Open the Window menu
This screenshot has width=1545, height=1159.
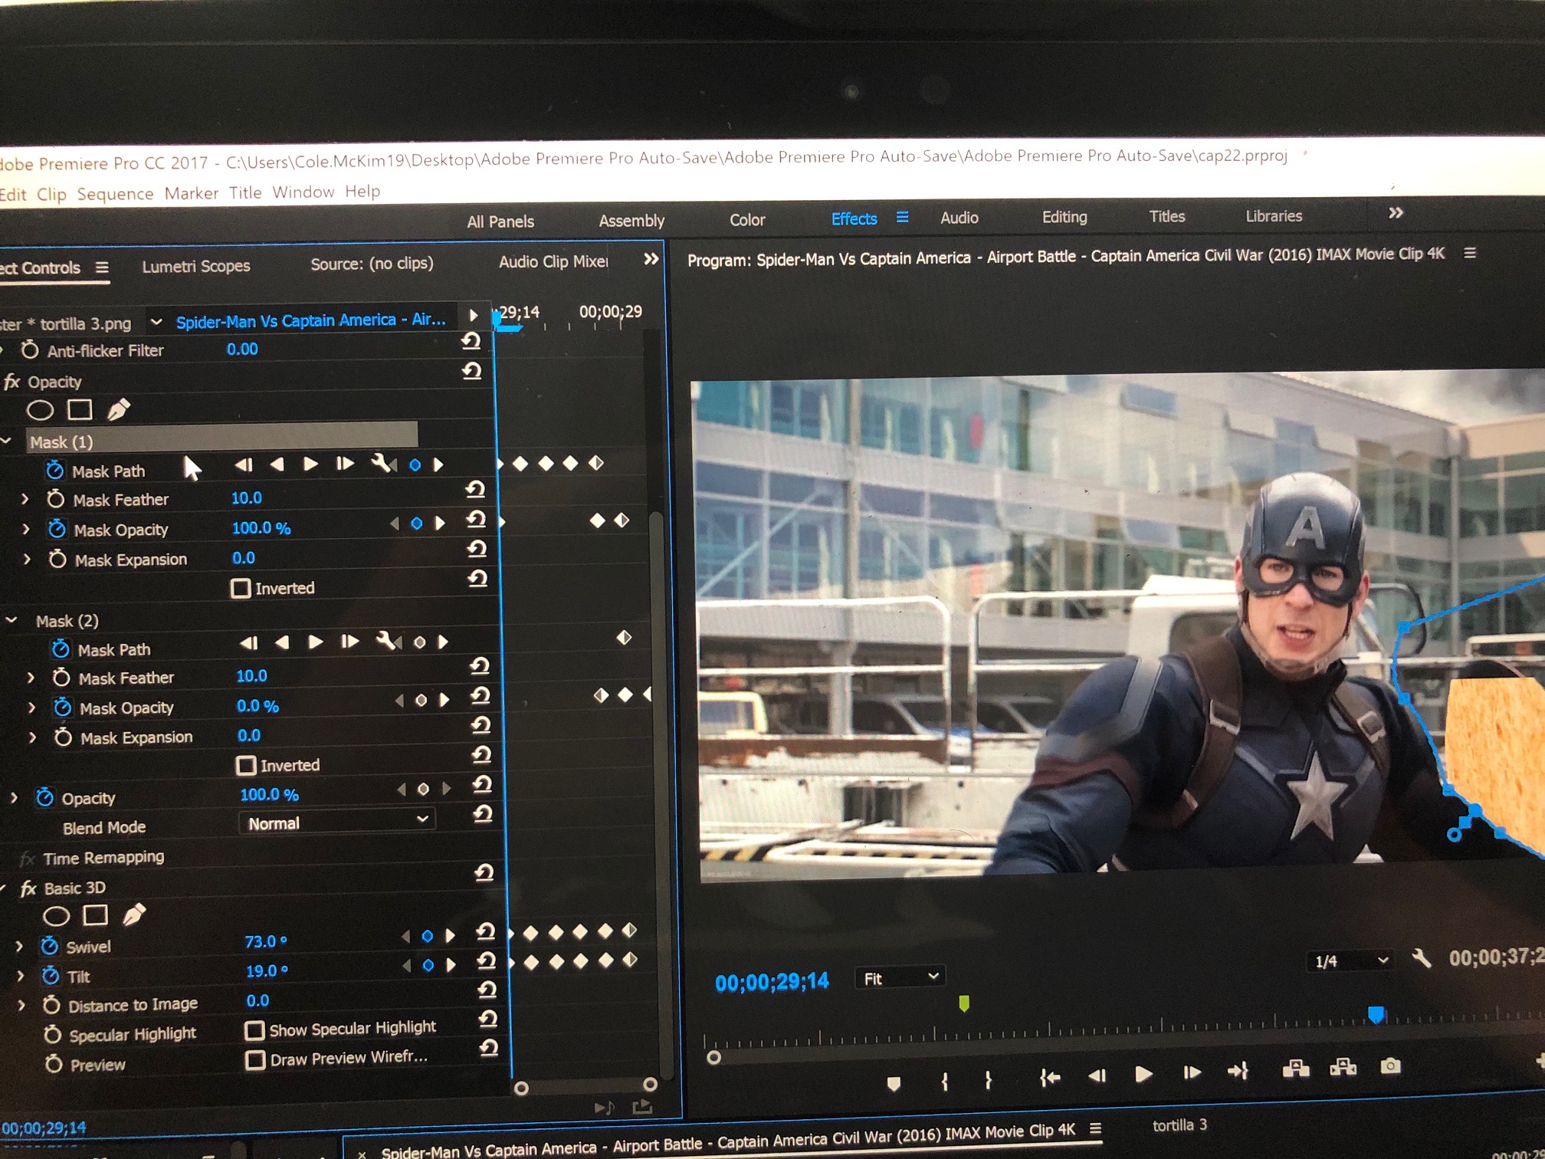(303, 192)
